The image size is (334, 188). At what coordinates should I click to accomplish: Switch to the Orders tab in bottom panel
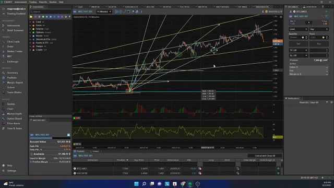[96, 151]
